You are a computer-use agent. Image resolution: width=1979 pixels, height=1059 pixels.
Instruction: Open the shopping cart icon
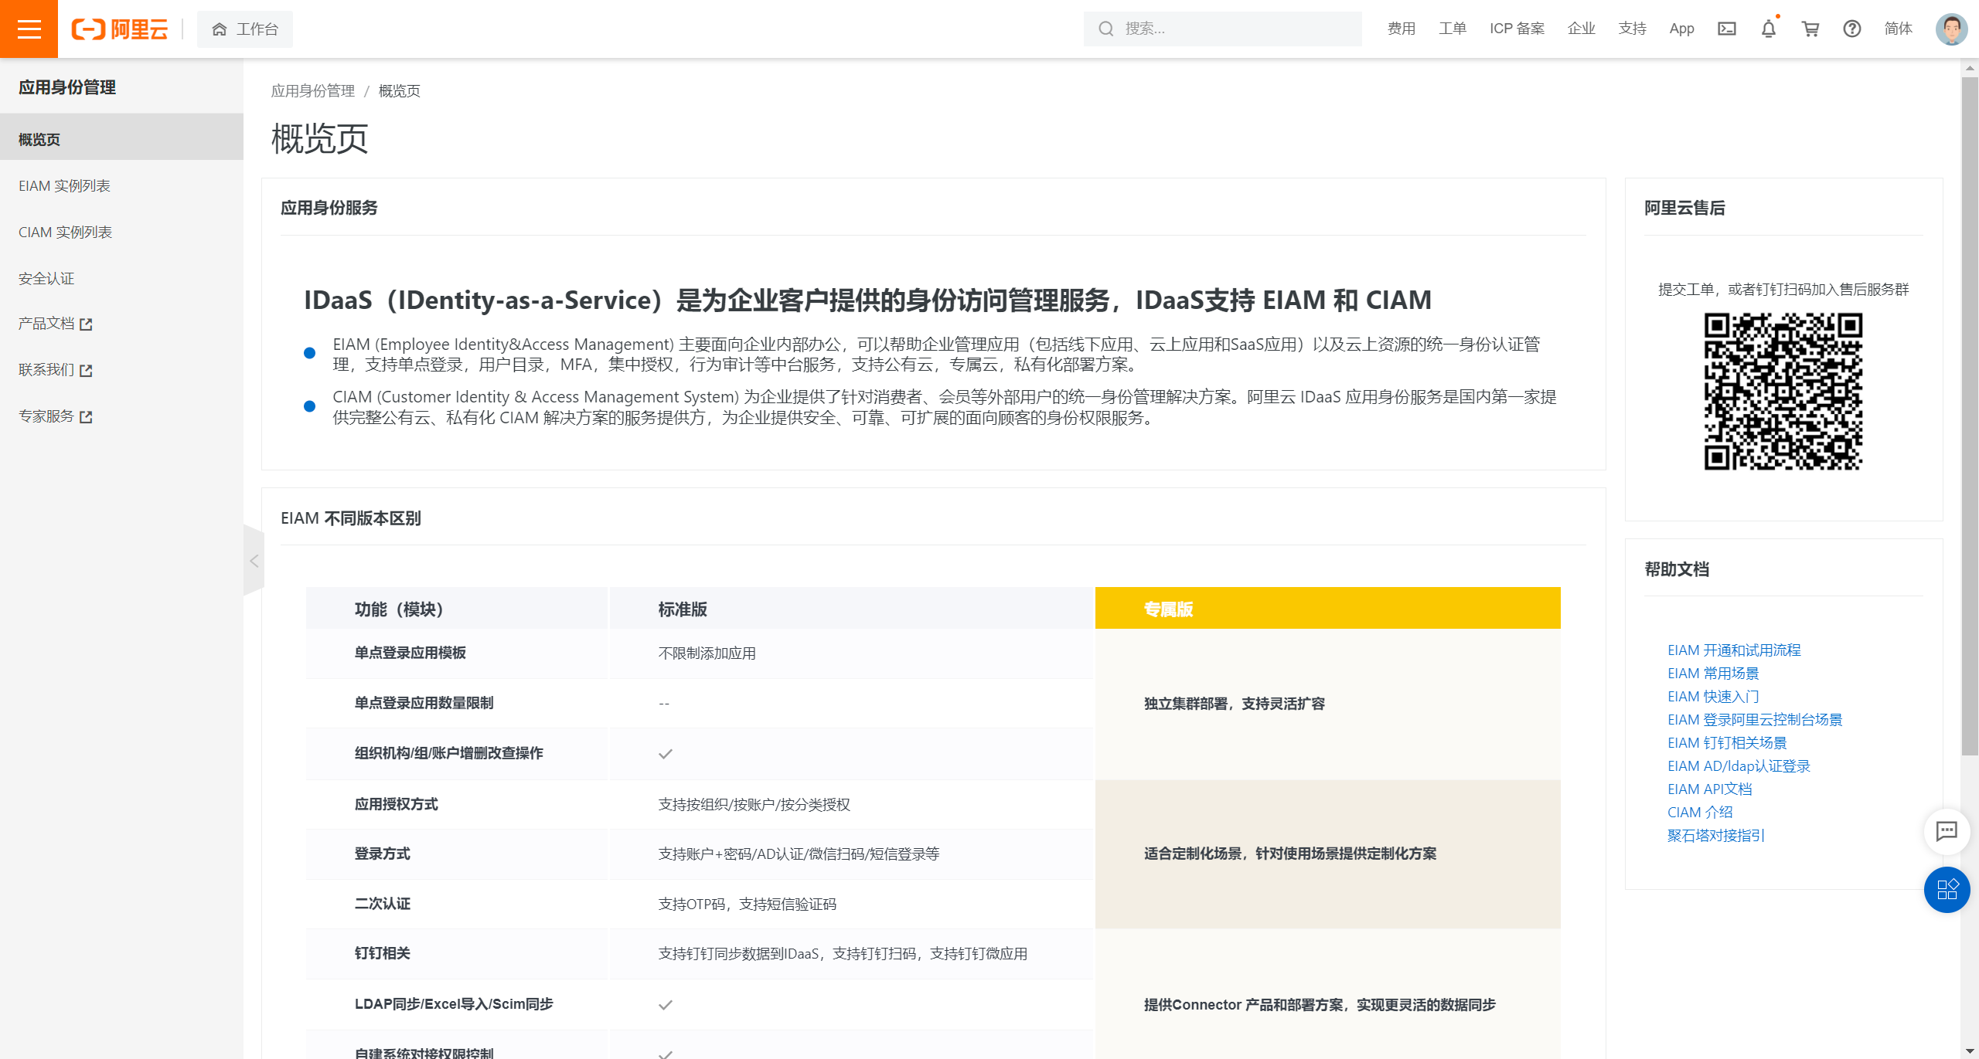pyautogui.click(x=1810, y=29)
